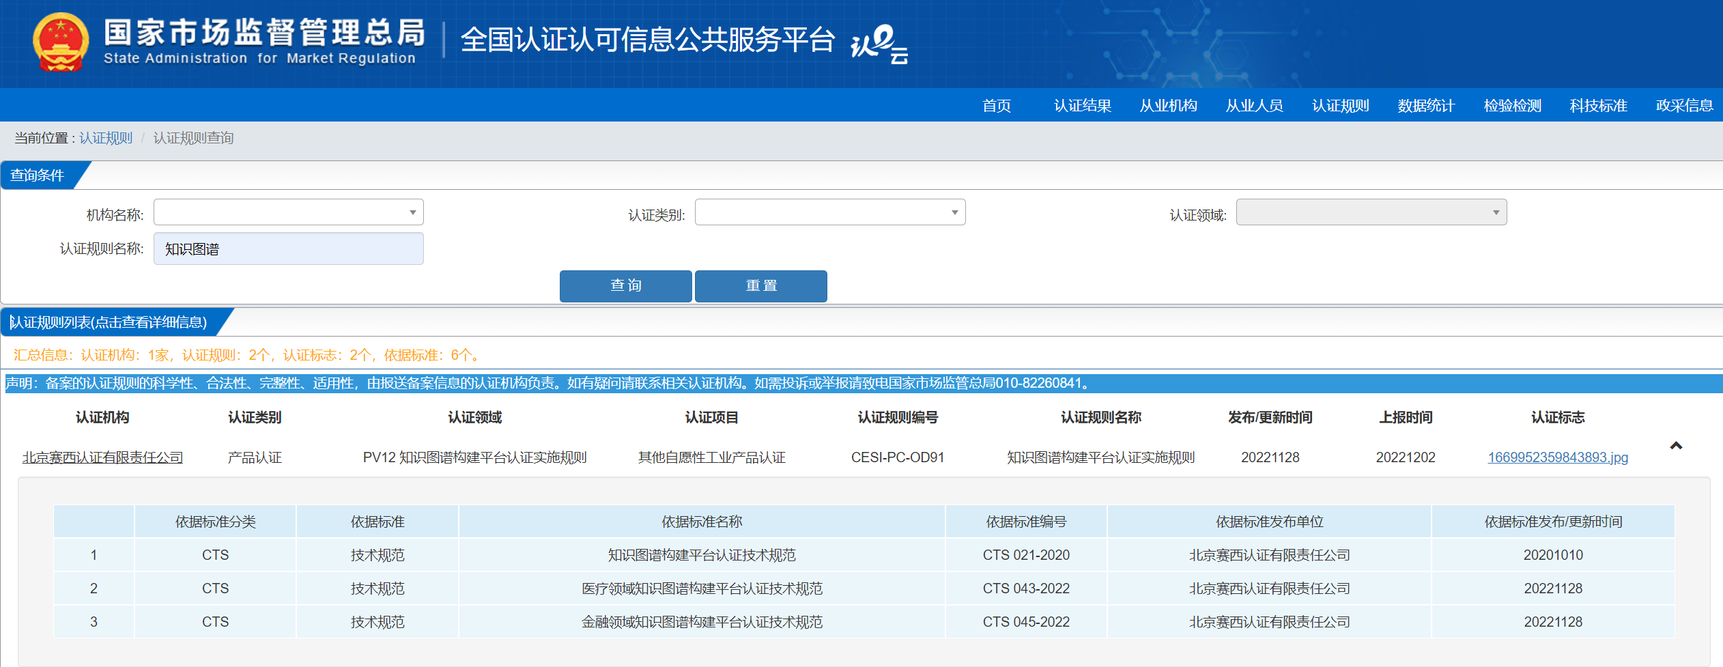The image size is (1723, 667).
Task: Open the 从业机构 navigation menu
Action: (1169, 105)
